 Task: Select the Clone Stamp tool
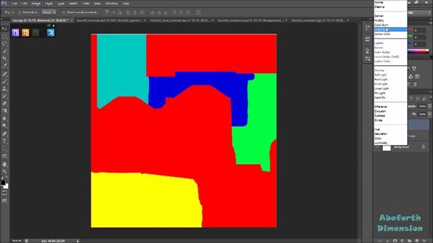(x=5, y=88)
